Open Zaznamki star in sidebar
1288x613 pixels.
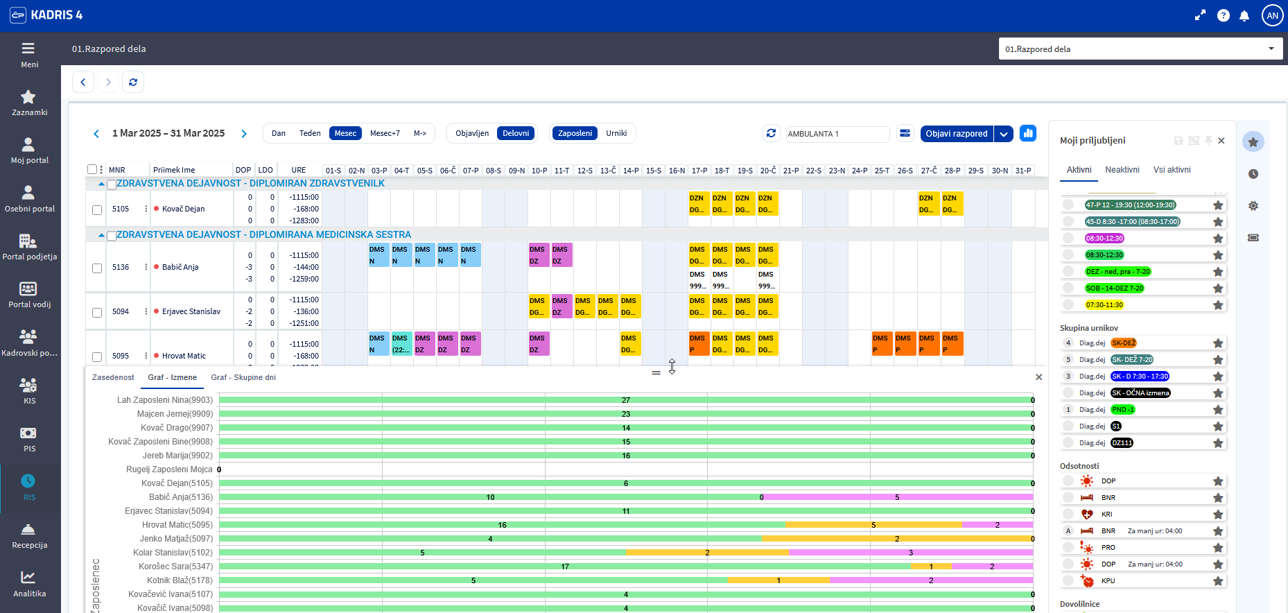pos(29,102)
